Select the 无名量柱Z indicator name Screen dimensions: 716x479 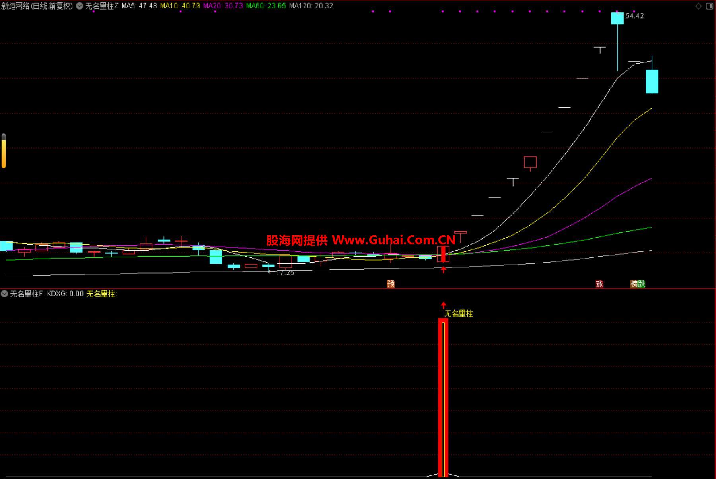pyautogui.click(x=102, y=6)
